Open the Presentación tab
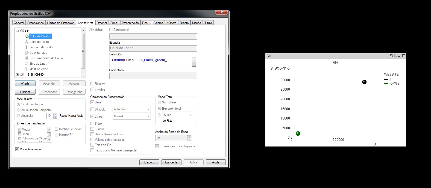Viewport: 431px width, 188px height. (130, 23)
